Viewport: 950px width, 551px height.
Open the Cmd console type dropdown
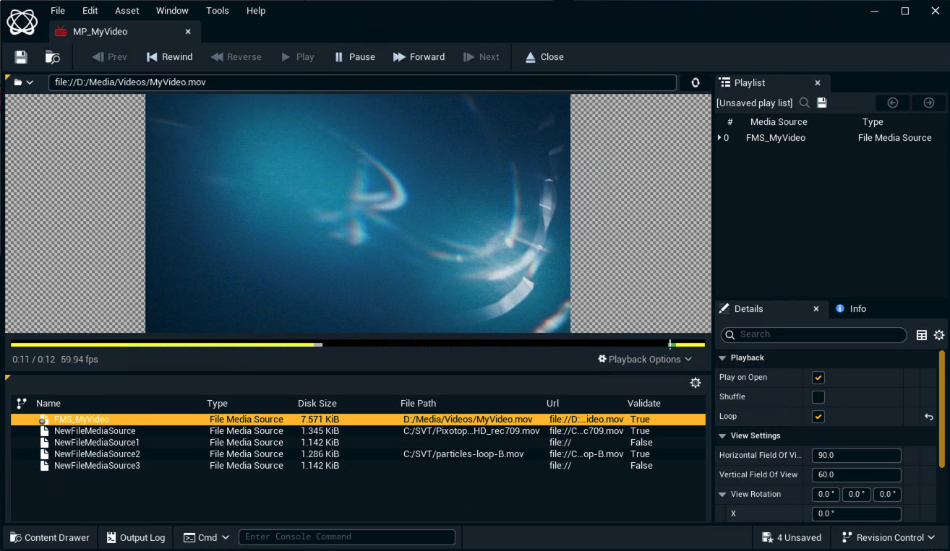tap(207, 537)
